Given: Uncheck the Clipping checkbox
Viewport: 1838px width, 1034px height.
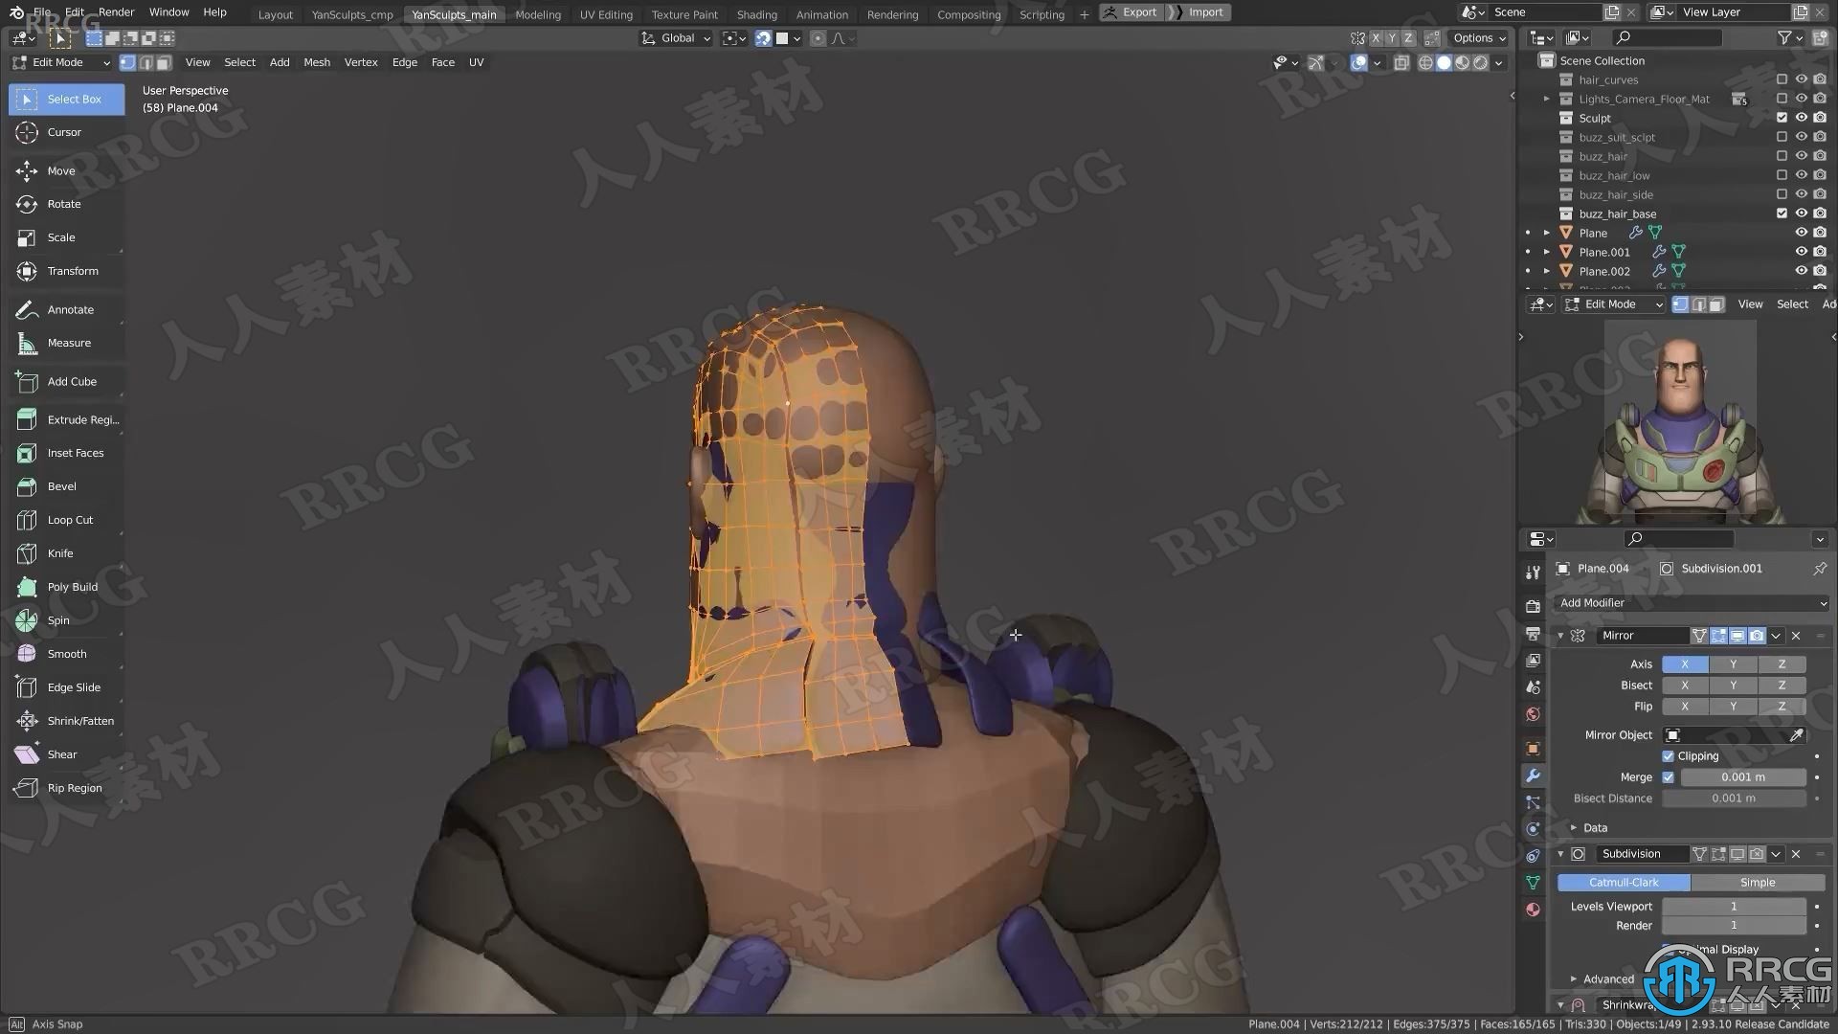Looking at the screenshot, I should coord(1669,756).
